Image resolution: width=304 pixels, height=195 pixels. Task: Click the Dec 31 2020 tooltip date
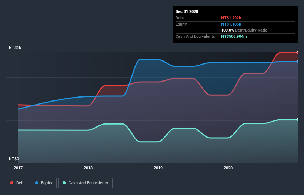click(x=187, y=11)
